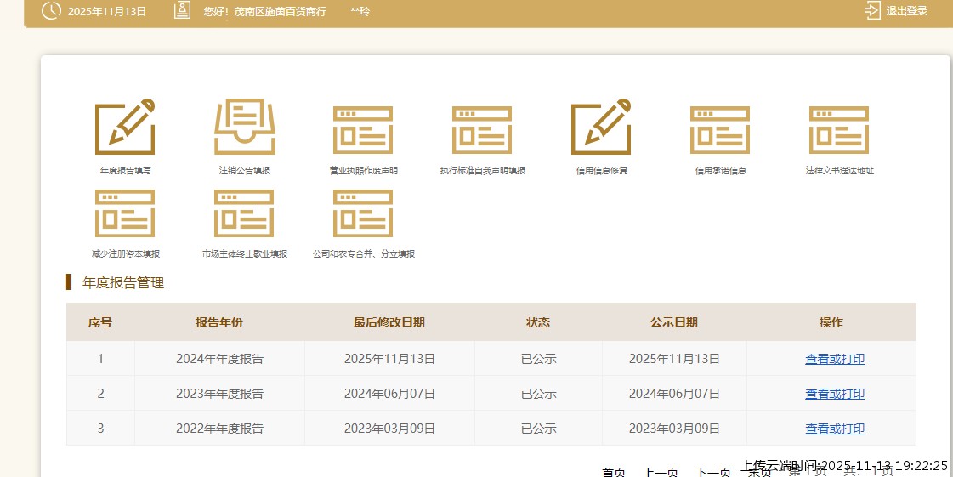Click the 退出登录 logout button
953x477 pixels.
pos(897,11)
